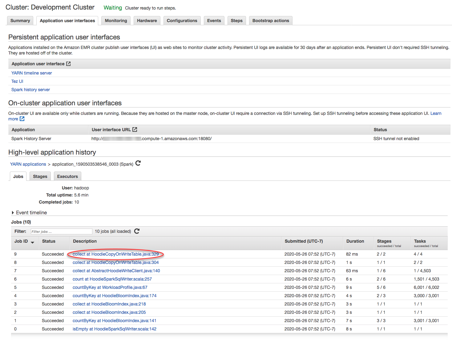
Task: Open YARN timeline server link
Action: point(32,73)
